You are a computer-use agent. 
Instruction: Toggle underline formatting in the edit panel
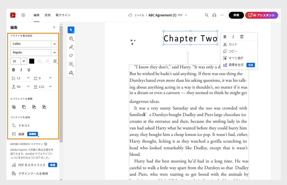click(28, 69)
